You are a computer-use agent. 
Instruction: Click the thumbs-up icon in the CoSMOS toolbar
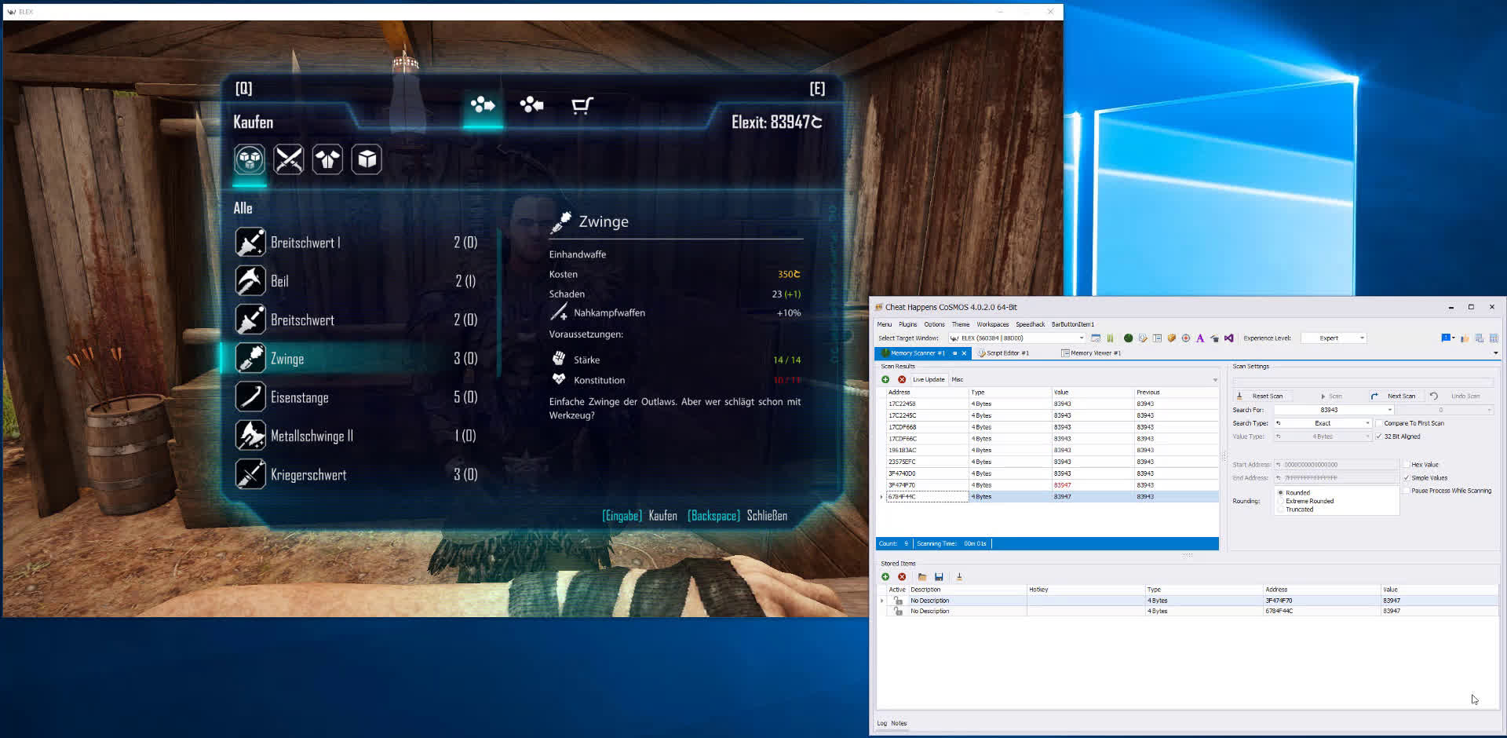(x=1465, y=338)
